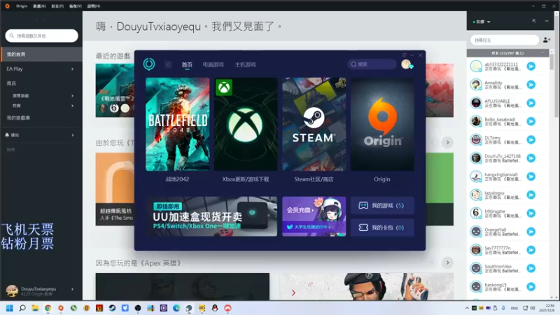This screenshot has height=315, width=560.
Task: Expand 特賣 submenu arrow
Action: pyautogui.click(x=73, y=106)
